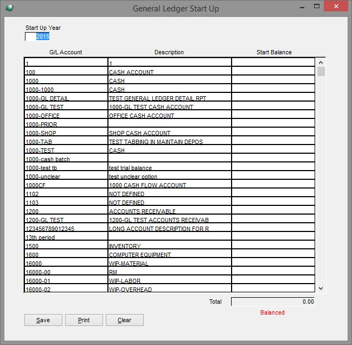Click Start Balance cell for ACCOUNTS RECEIVABLE row
The height and width of the screenshot is (345, 352).
[273, 210]
